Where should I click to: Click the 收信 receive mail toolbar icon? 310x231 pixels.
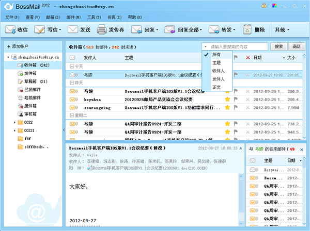click(x=10, y=30)
